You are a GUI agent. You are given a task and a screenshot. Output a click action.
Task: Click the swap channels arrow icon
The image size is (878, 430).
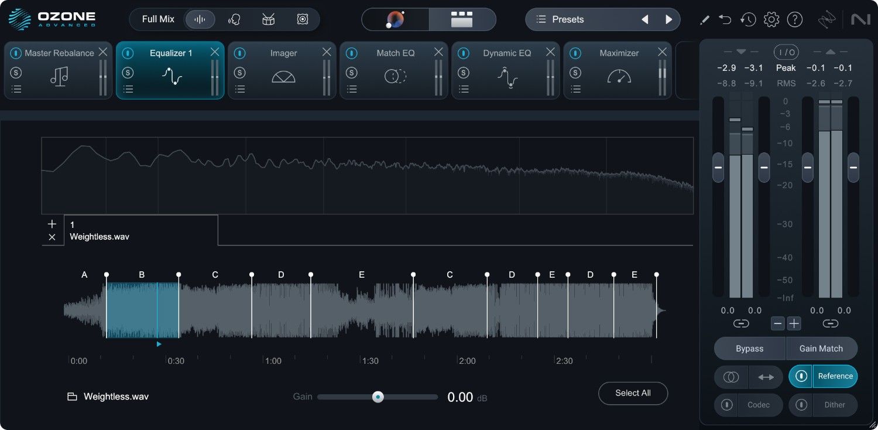click(766, 377)
